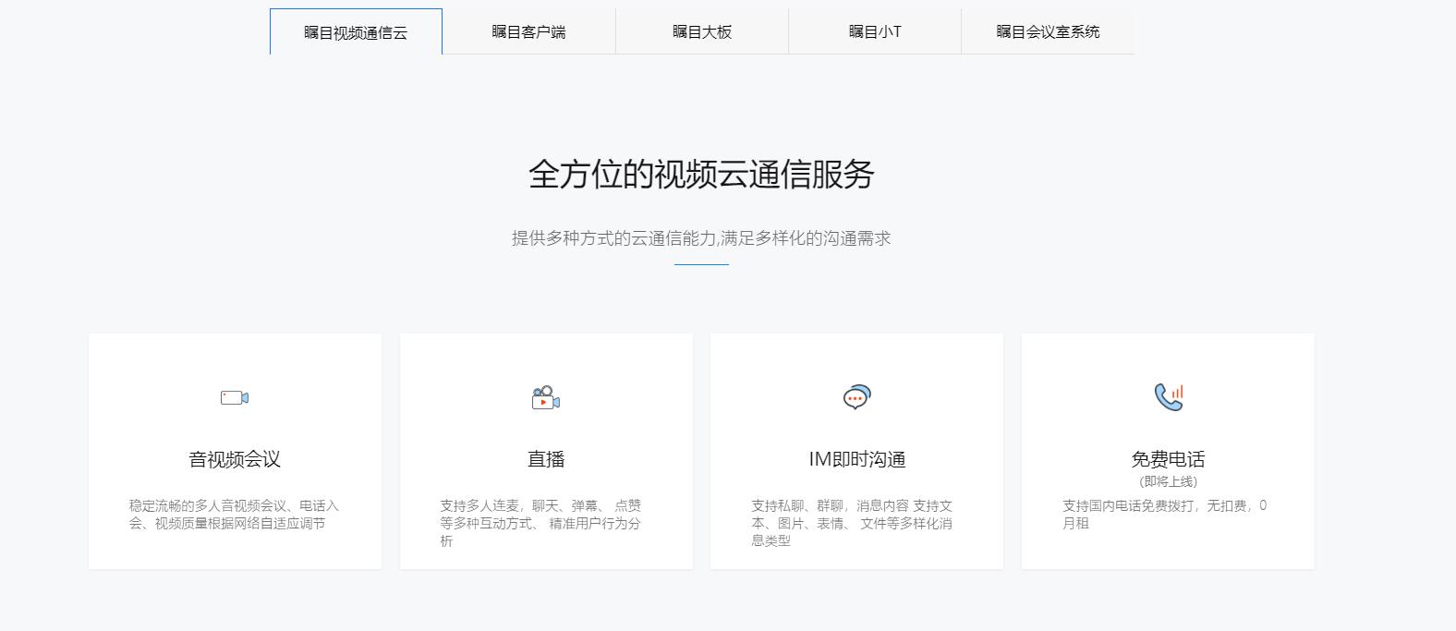Click the 音视频会议 card title
Viewport: 1456px width, 631px height.
[235, 459]
